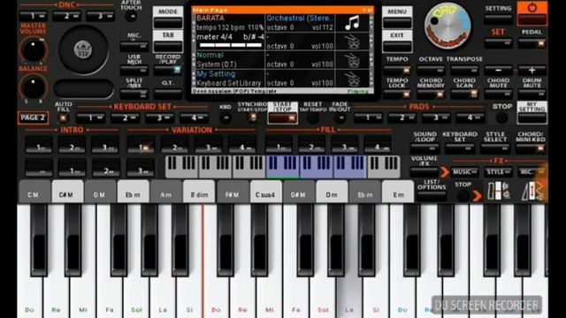The height and width of the screenshot is (318, 566).
Task: Click the FX STYLE button
Action: click(499, 172)
